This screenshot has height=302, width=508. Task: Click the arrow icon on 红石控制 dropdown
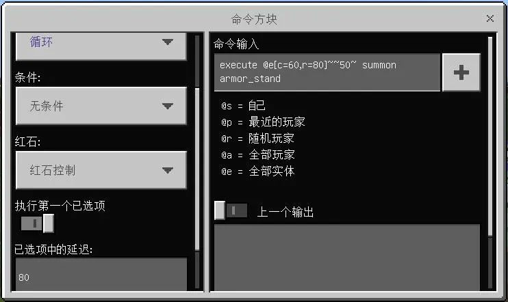click(168, 170)
